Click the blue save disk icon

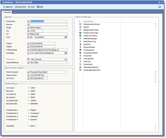pos(160,7)
